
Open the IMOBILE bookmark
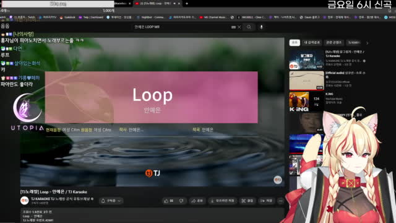[x=251, y=17]
